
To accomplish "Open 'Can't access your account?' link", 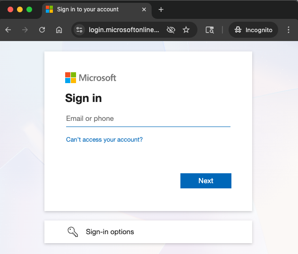I will click(104, 140).
